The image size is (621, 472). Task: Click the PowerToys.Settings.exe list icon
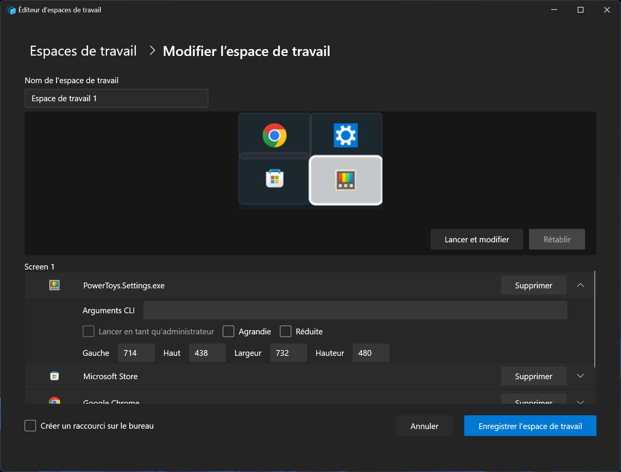coord(54,285)
